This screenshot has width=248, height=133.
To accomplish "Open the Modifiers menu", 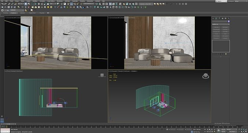I will (x=34, y=1).
